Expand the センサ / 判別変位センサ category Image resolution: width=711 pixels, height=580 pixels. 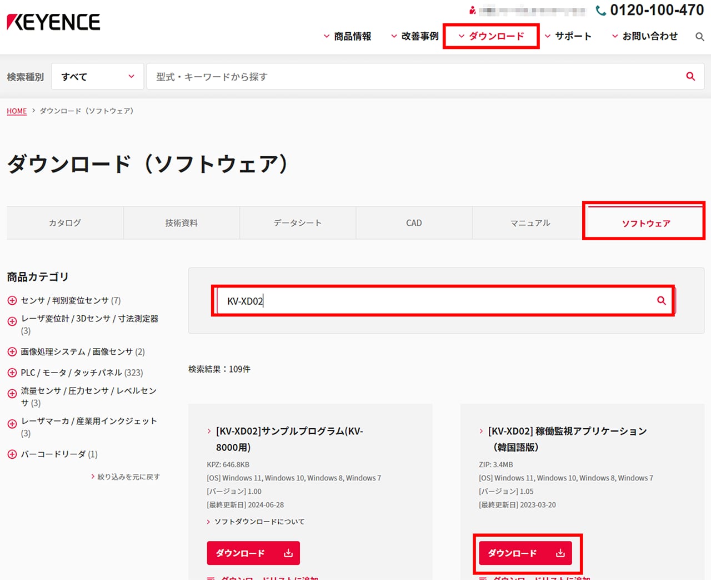[x=12, y=301]
